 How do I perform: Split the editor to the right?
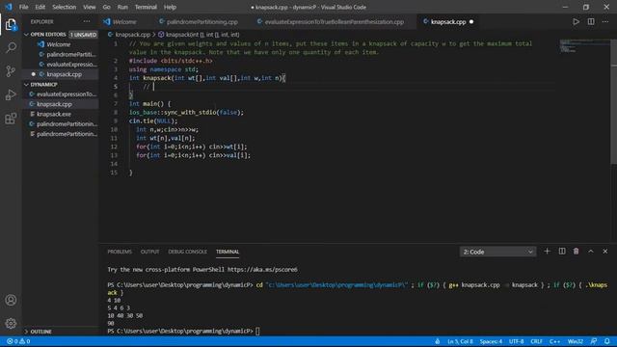tap(591, 22)
